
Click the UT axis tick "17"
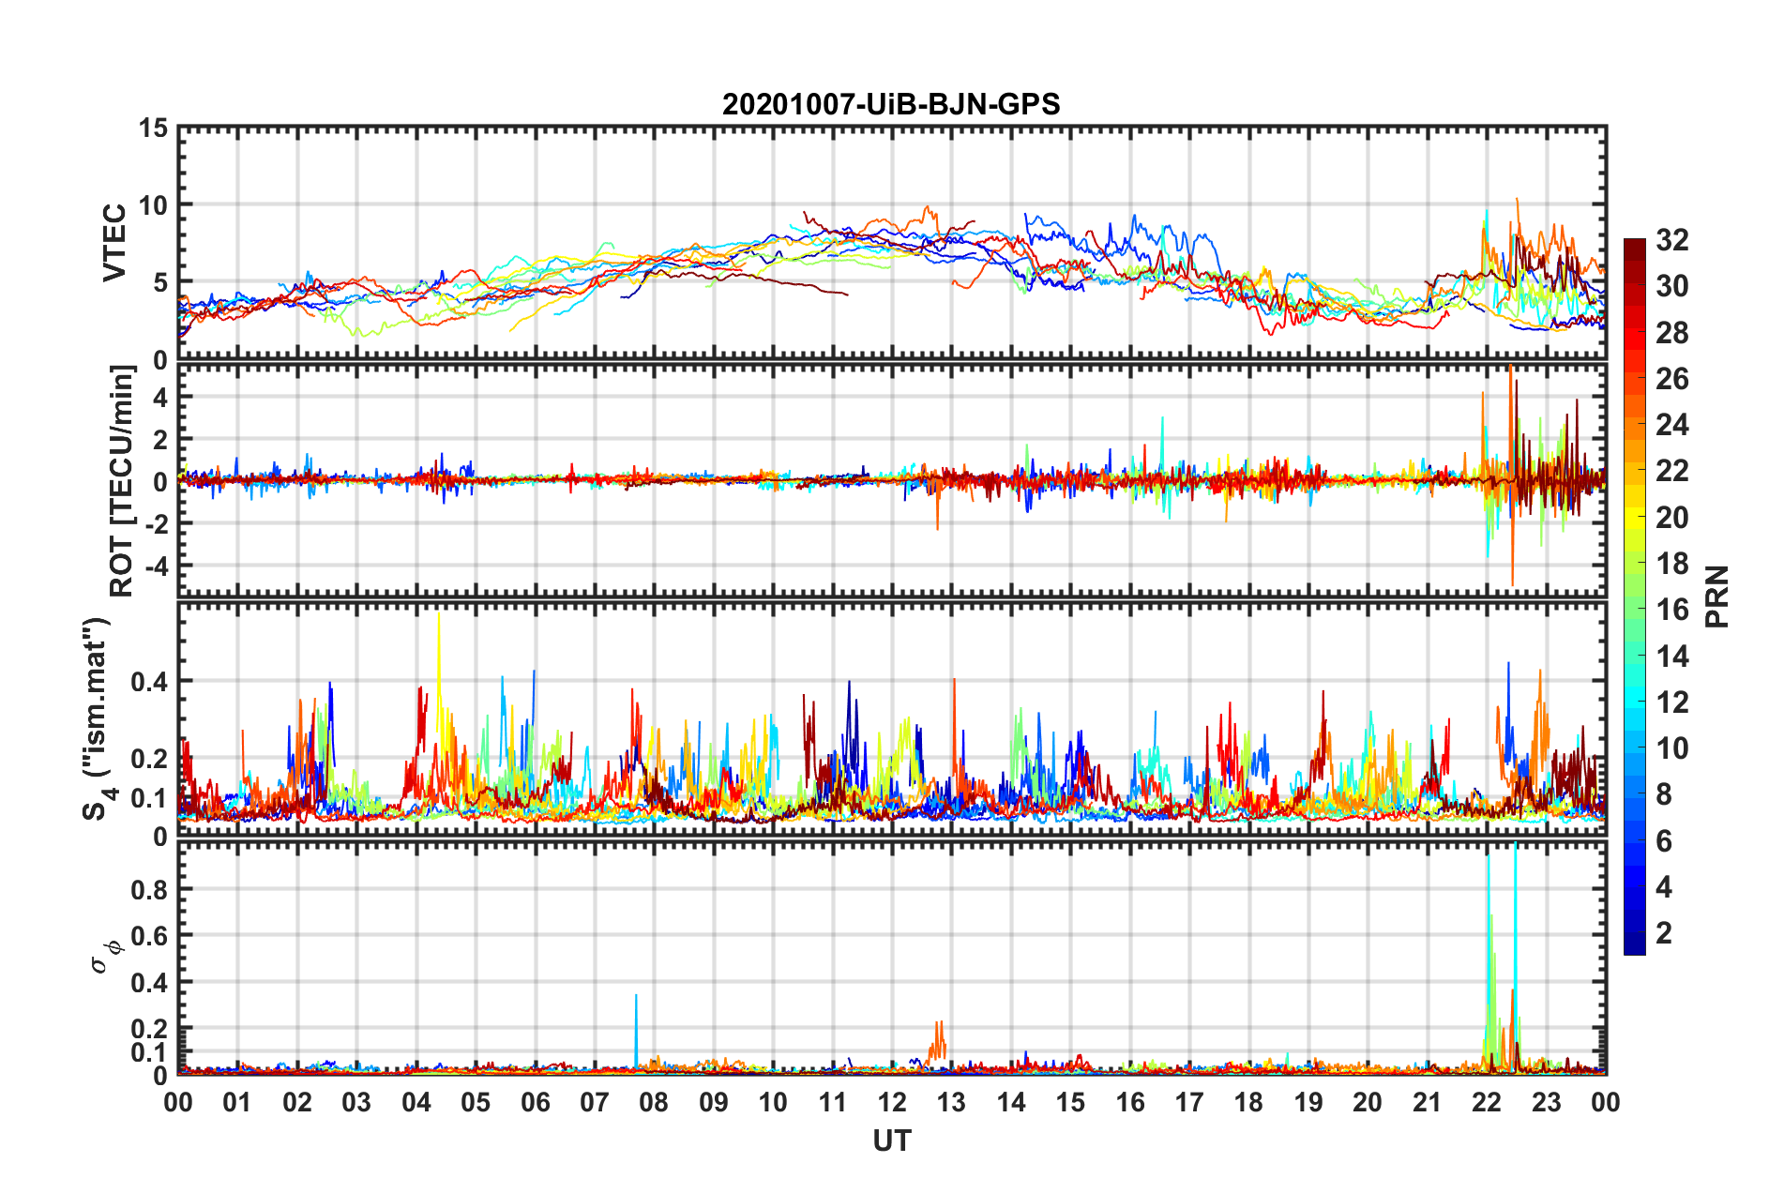1189,1102
